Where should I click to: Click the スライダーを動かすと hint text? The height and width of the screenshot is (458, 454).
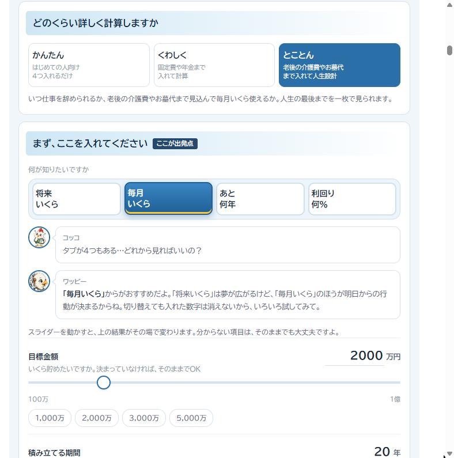[x=184, y=332]
